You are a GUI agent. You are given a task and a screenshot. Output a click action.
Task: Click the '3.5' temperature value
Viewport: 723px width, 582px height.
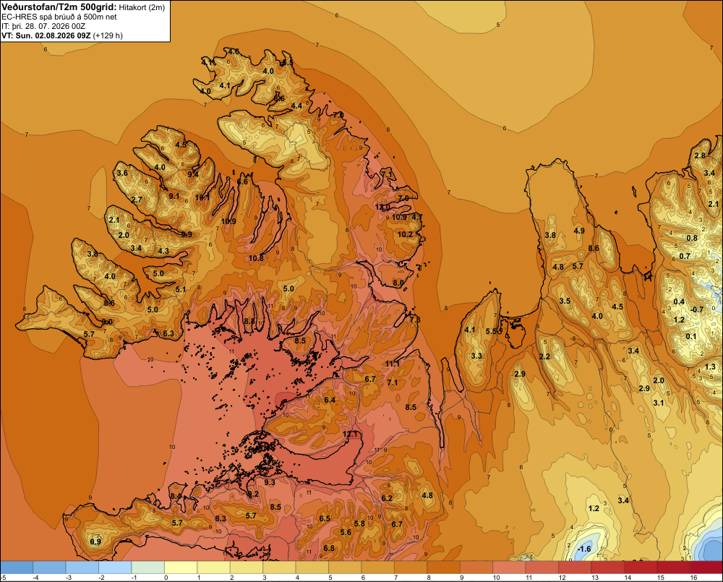point(565,301)
